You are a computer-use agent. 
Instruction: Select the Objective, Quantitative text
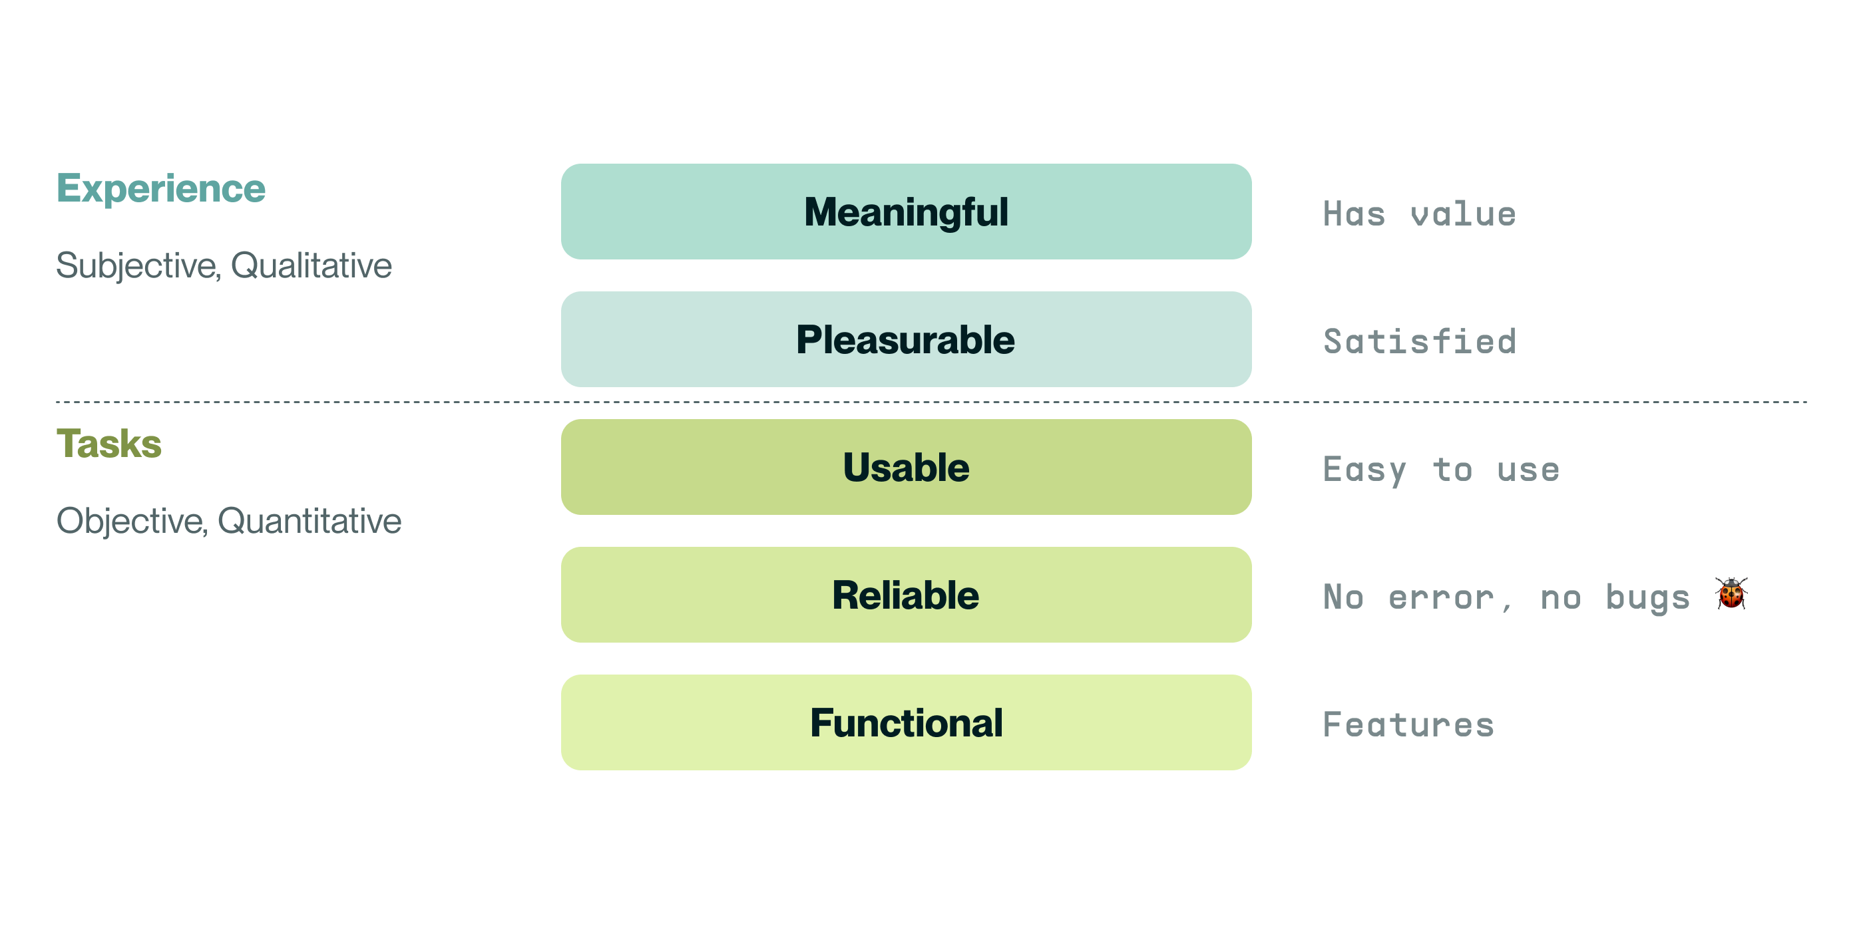[229, 521]
